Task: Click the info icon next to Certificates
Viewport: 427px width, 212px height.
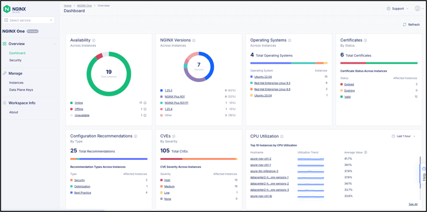Action: [366, 40]
